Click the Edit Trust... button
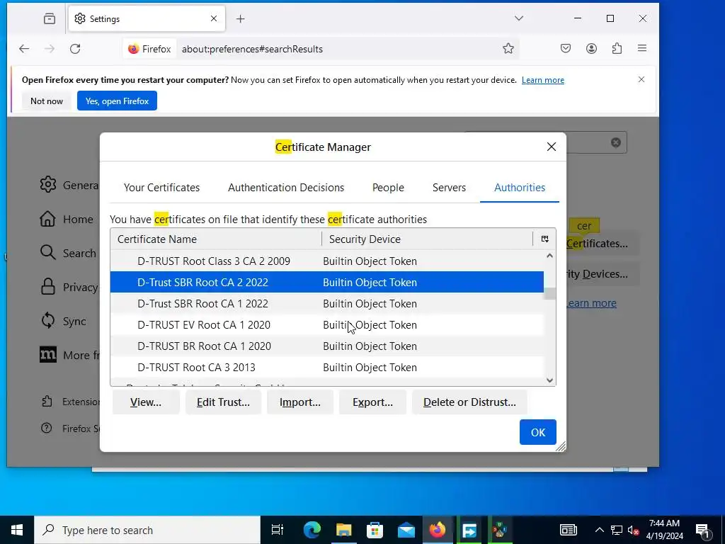725x544 pixels. pyautogui.click(x=223, y=402)
